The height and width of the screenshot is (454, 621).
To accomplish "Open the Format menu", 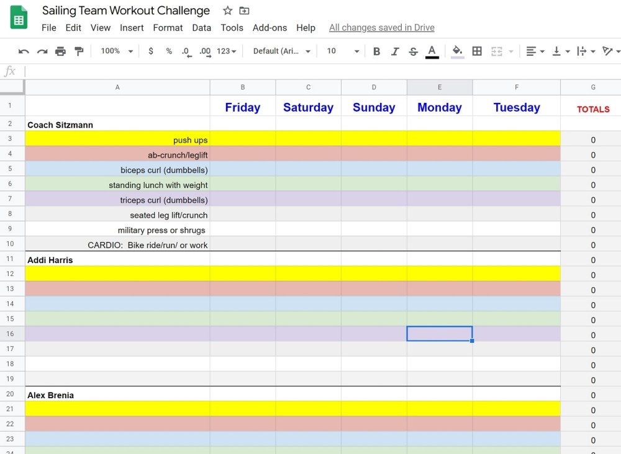I will pyautogui.click(x=168, y=27).
